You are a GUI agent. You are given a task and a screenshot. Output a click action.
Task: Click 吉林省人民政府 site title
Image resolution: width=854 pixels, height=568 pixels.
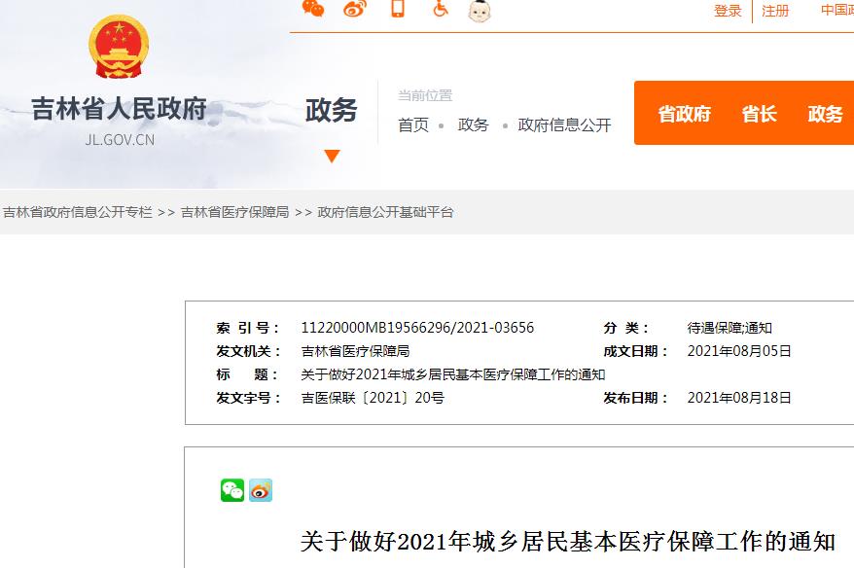[119, 108]
